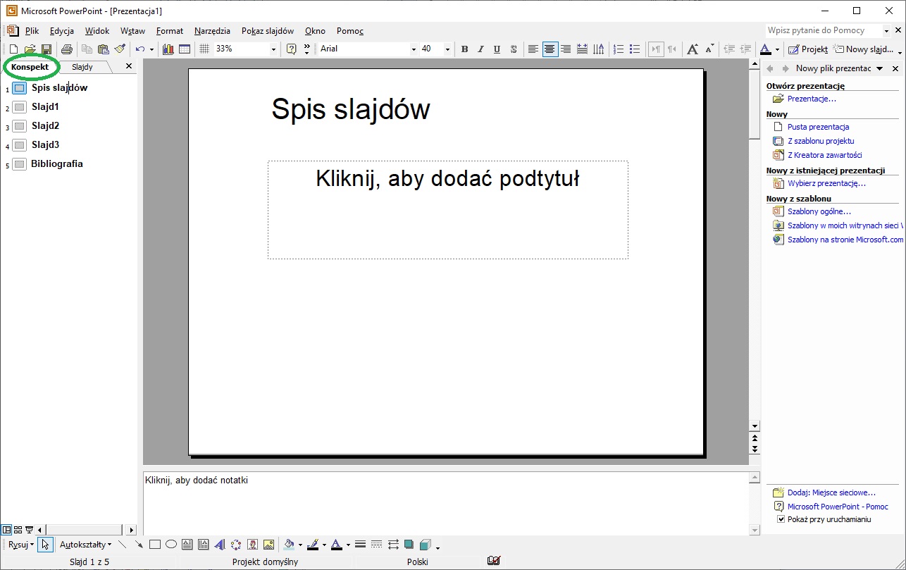Choose line style from the drawing toolbar
Screen dimensions: 906x570
tap(360, 545)
